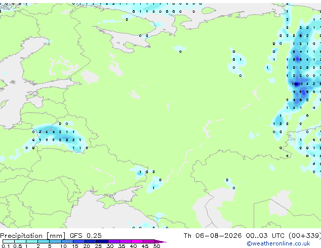Pick the 2–5 mm legend color swatch
This screenshot has width=321, height=248.
(44, 241)
